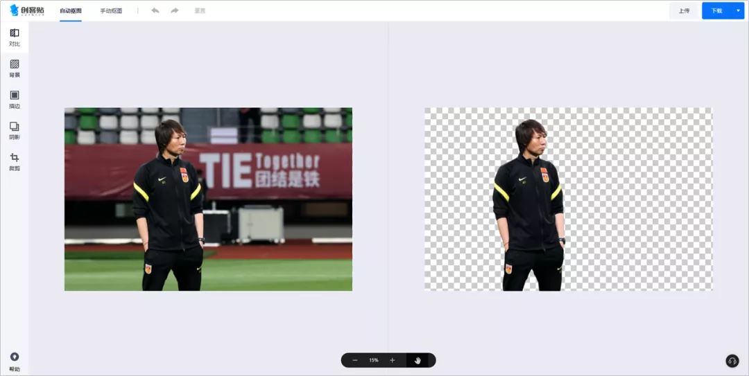Open the 裁剪 crop tool
This screenshot has width=749, height=376.
pos(15,162)
